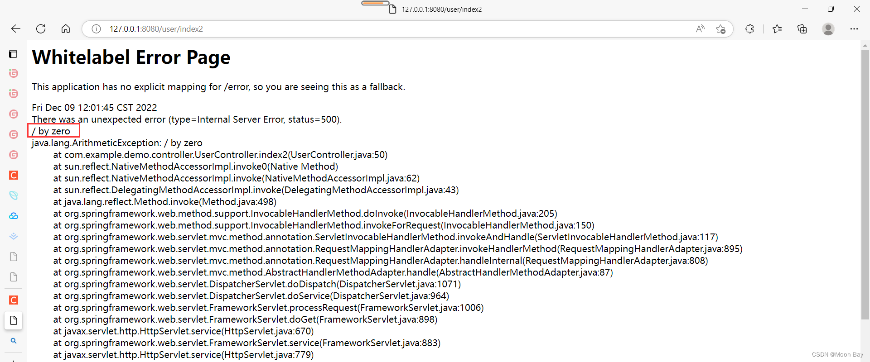Click the 'FrameworkServlet.java:883' trace line
Screen dimensions: 870x362
click(x=247, y=343)
